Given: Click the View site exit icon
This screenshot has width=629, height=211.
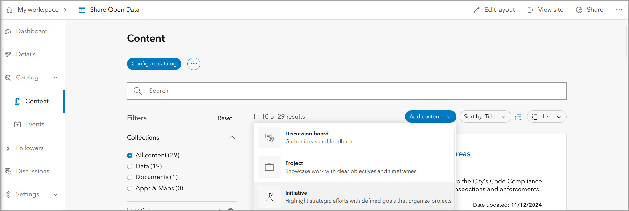Looking at the screenshot, I should click(530, 10).
